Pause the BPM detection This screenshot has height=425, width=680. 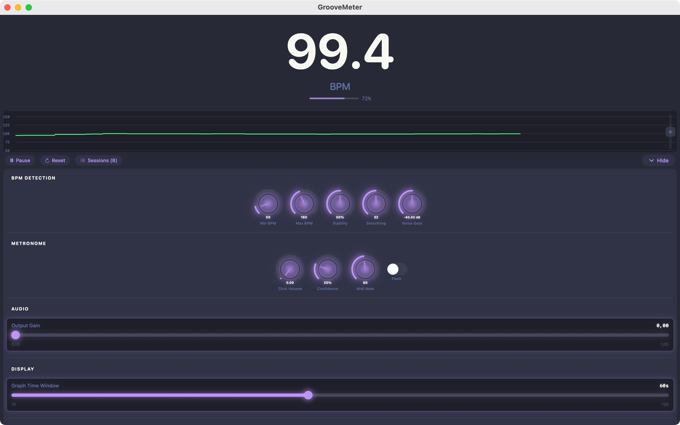tap(20, 160)
